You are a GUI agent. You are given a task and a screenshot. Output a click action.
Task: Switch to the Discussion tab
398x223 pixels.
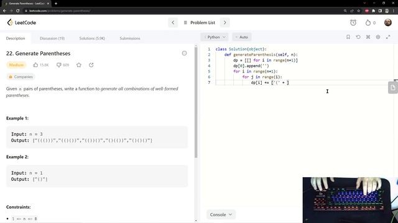[x=52, y=38]
